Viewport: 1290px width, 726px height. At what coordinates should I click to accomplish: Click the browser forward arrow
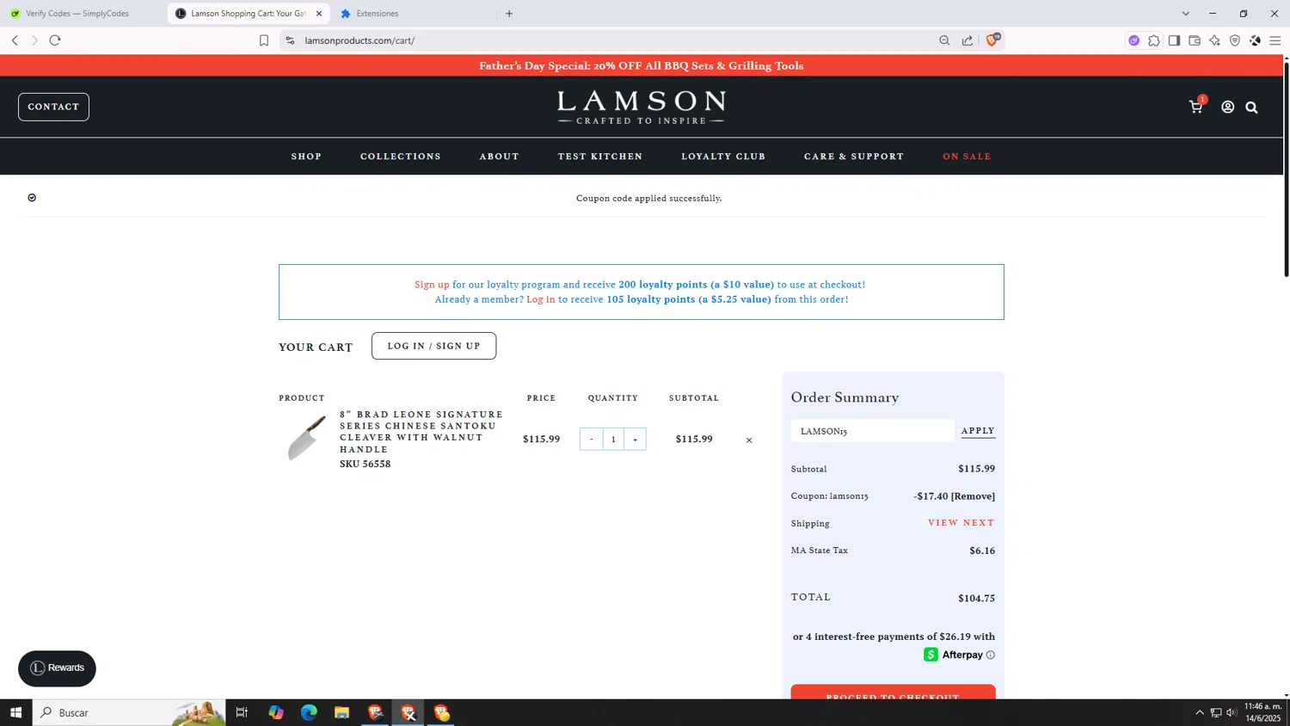34,40
